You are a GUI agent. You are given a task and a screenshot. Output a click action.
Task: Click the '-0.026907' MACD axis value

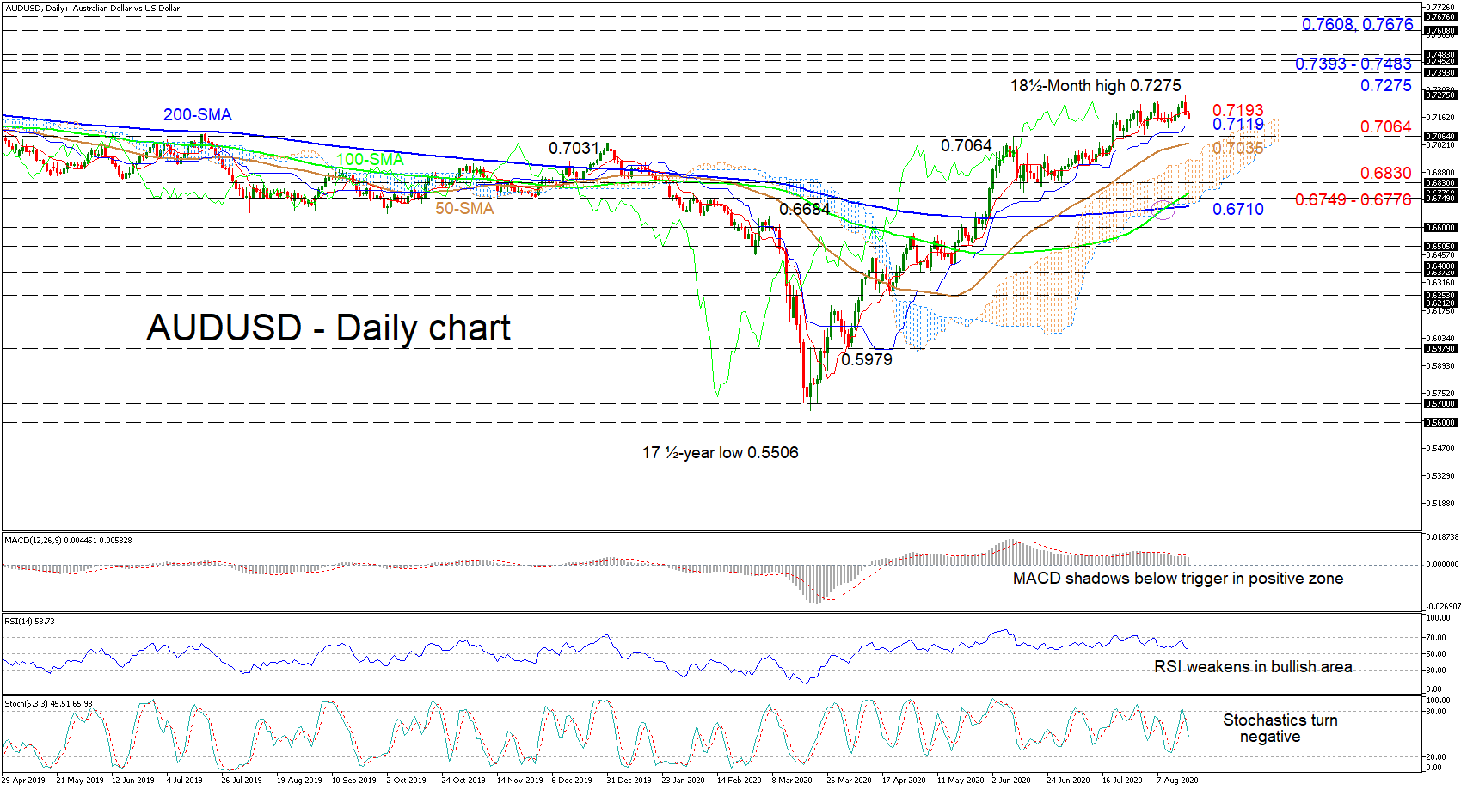tap(1442, 606)
